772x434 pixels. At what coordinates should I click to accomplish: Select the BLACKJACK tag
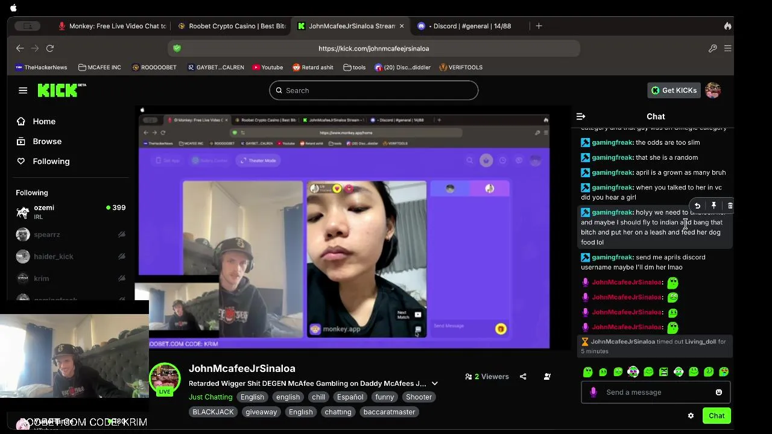click(x=213, y=412)
